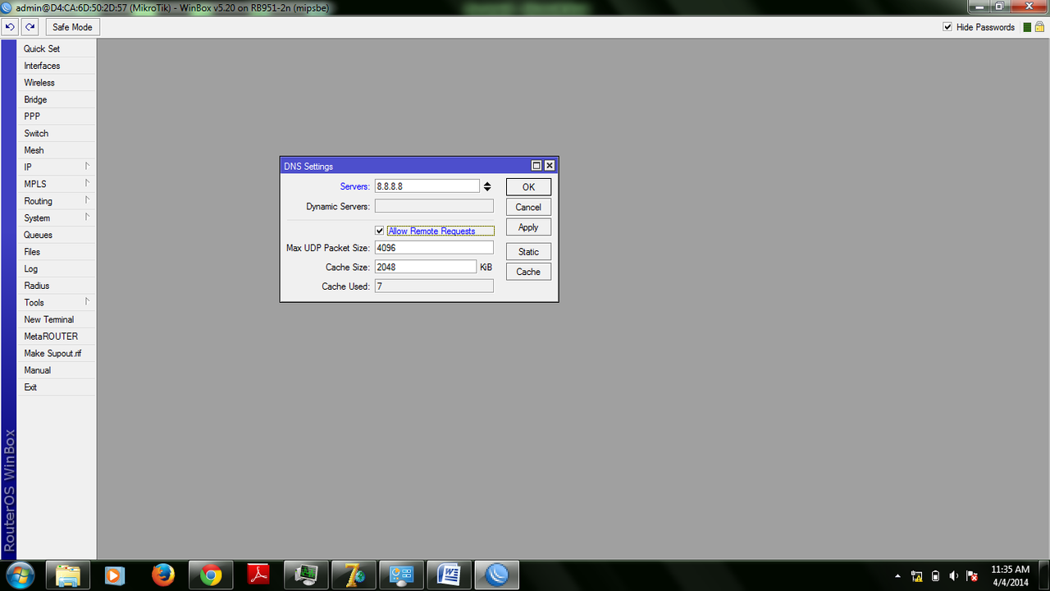Open the DNS Cache list

528,272
